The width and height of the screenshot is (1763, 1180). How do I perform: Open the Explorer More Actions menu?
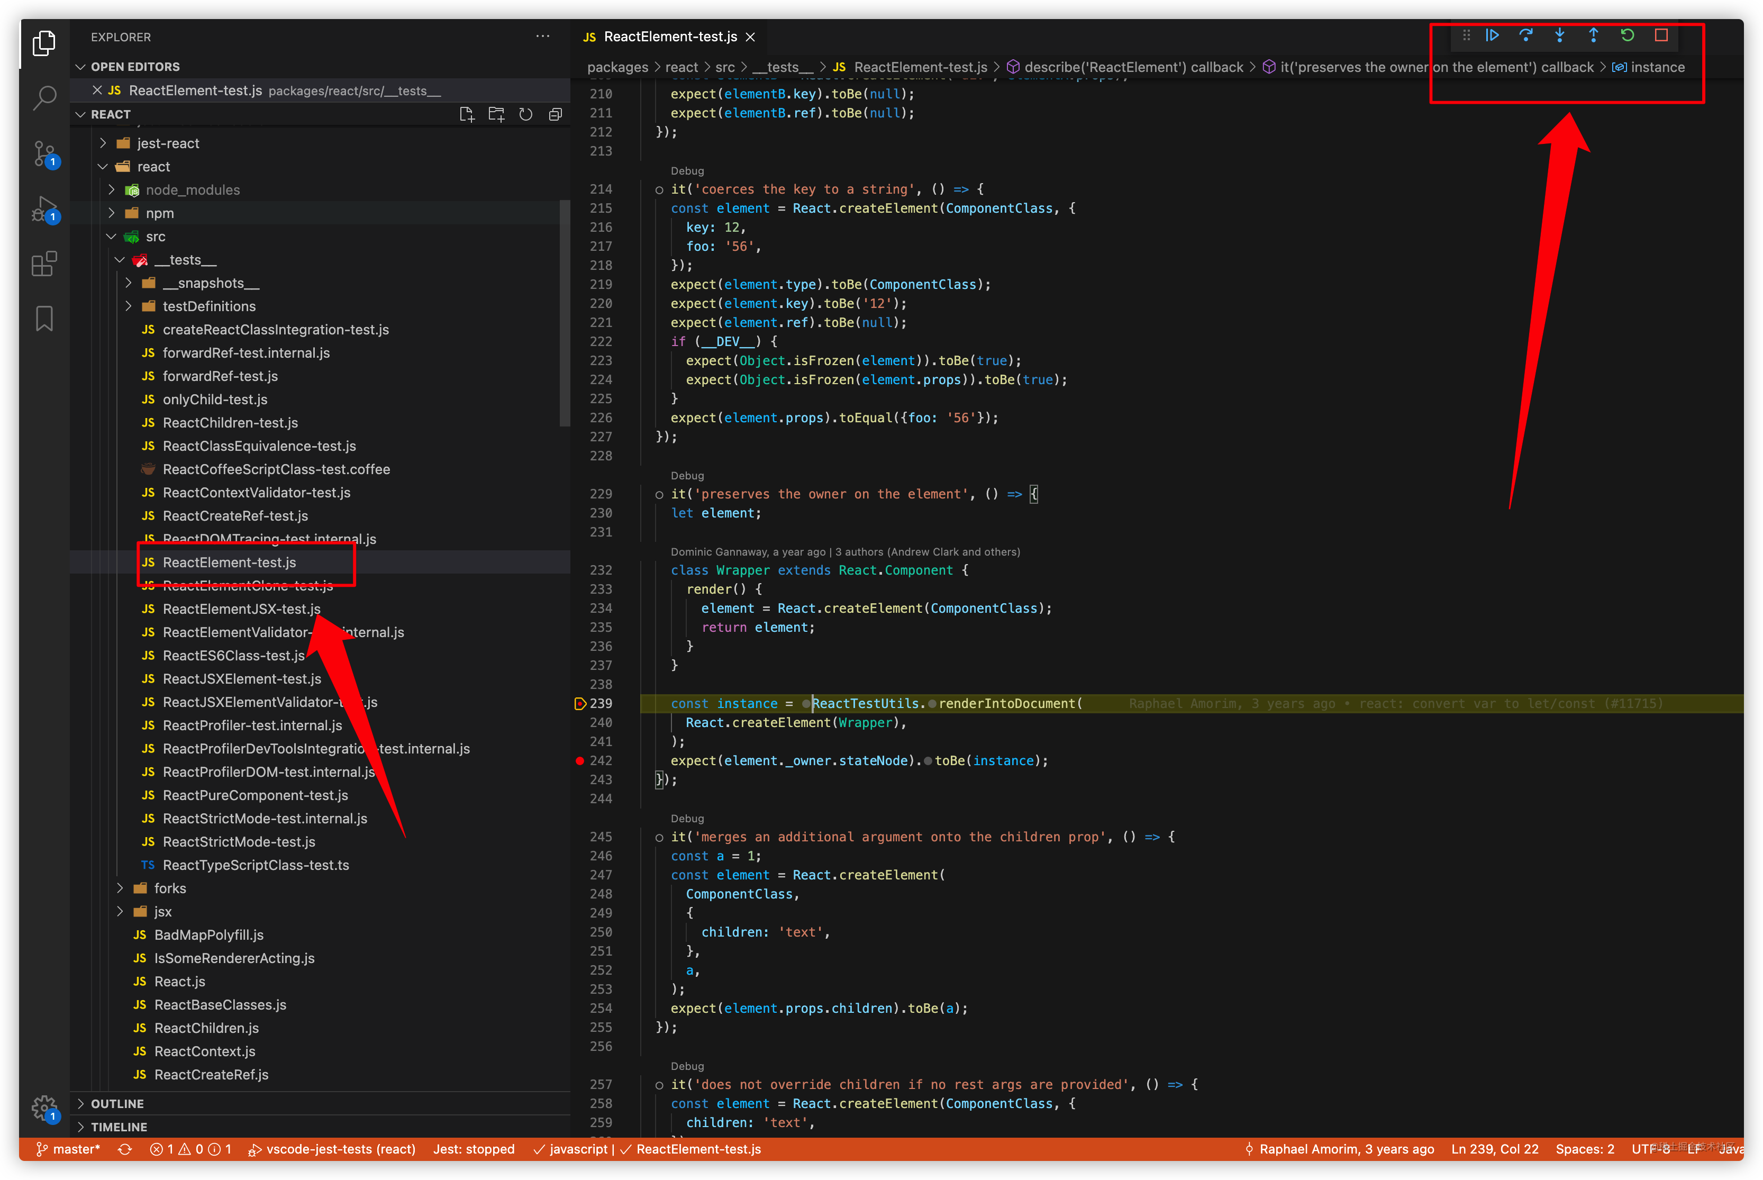point(542,36)
